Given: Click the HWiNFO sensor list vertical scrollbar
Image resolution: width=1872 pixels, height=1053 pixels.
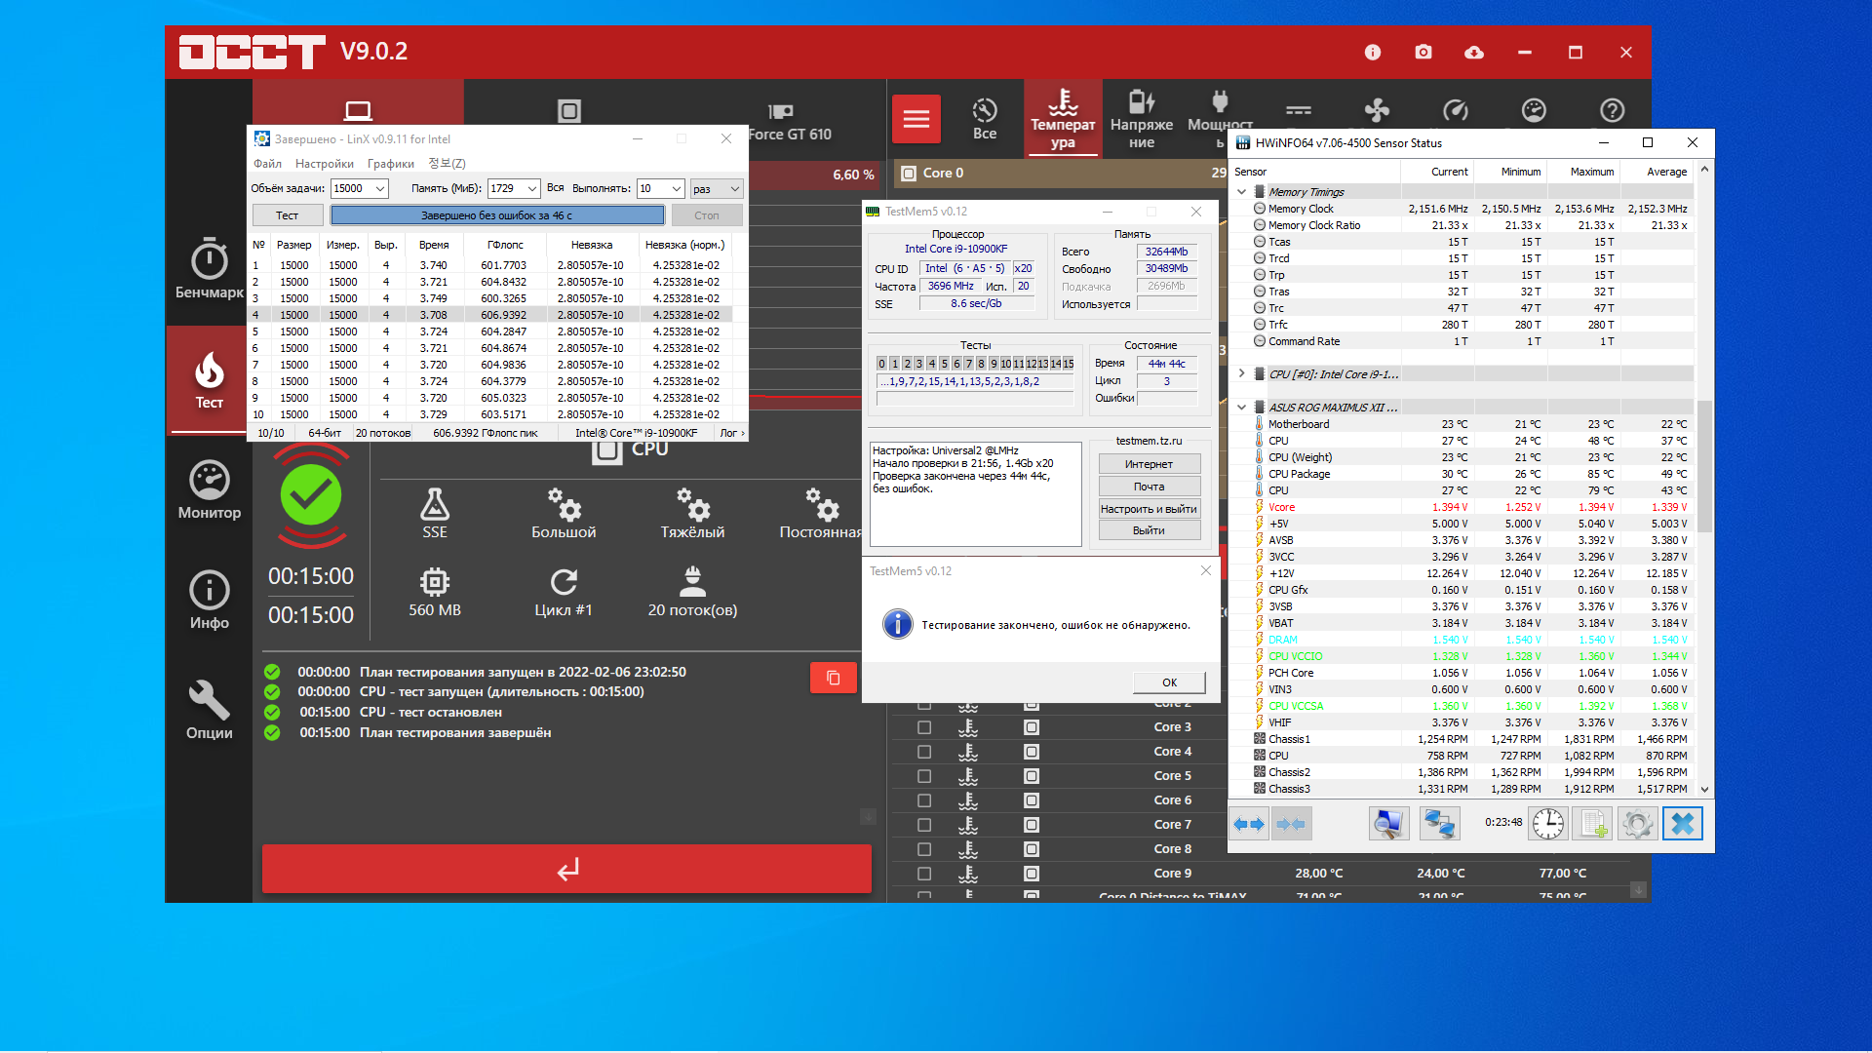Looking at the screenshot, I should click(x=1704, y=468).
